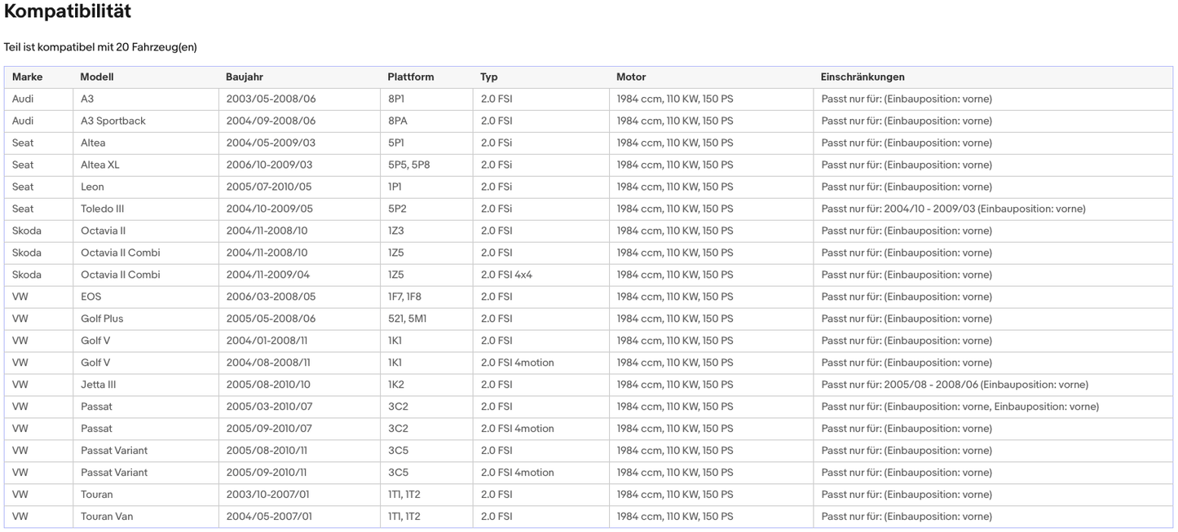Screen dimensions: 1178x532
Task: Select the Baujahr column header
Action: coord(245,77)
